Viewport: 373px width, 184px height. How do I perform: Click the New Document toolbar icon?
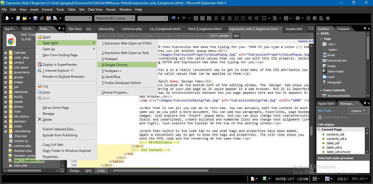[7, 18]
